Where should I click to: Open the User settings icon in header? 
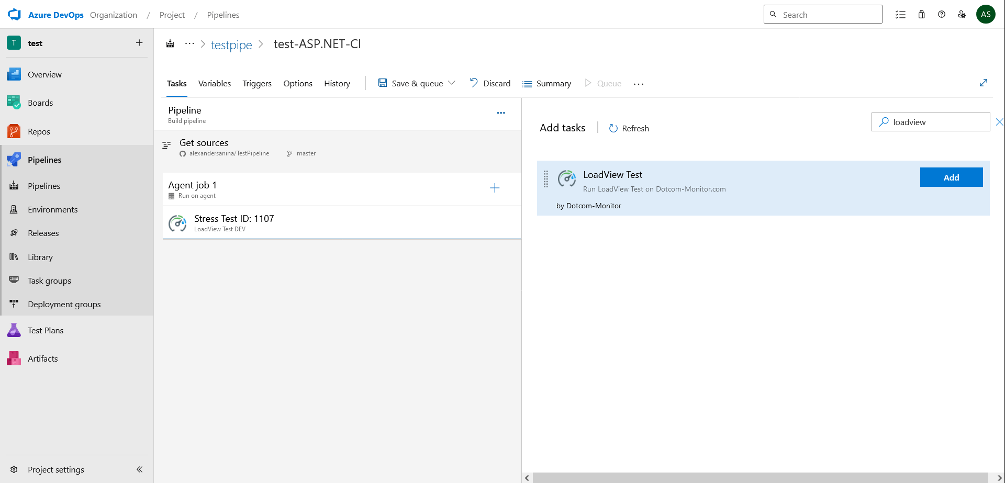pos(962,15)
